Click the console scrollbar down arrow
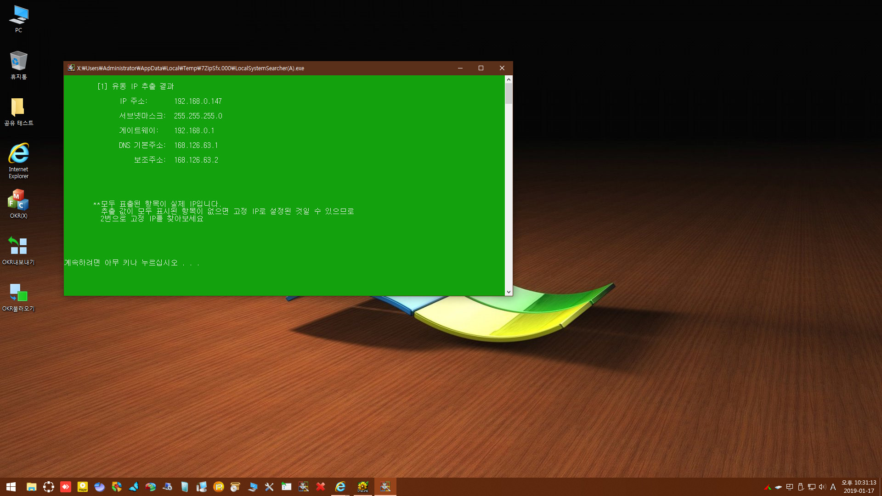Viewport: 882px width, 496px height. point(509,292)
